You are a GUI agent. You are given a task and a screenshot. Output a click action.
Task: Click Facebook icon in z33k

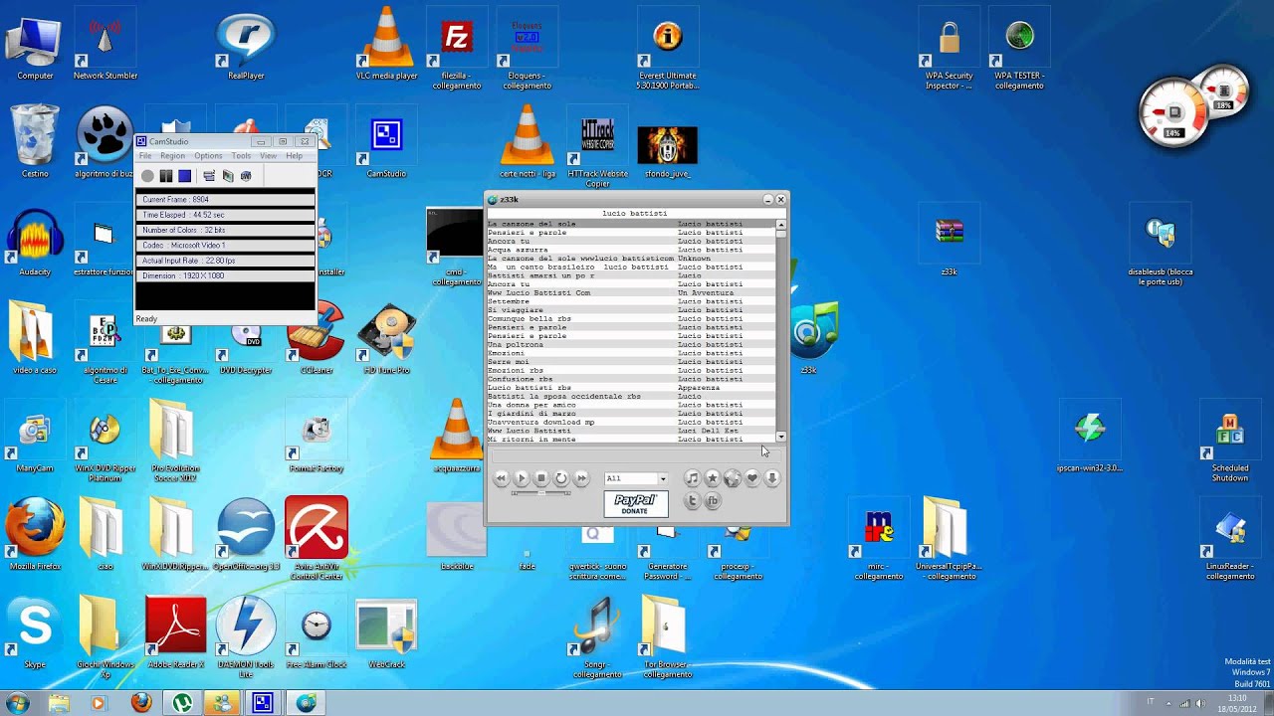[712, 501]
